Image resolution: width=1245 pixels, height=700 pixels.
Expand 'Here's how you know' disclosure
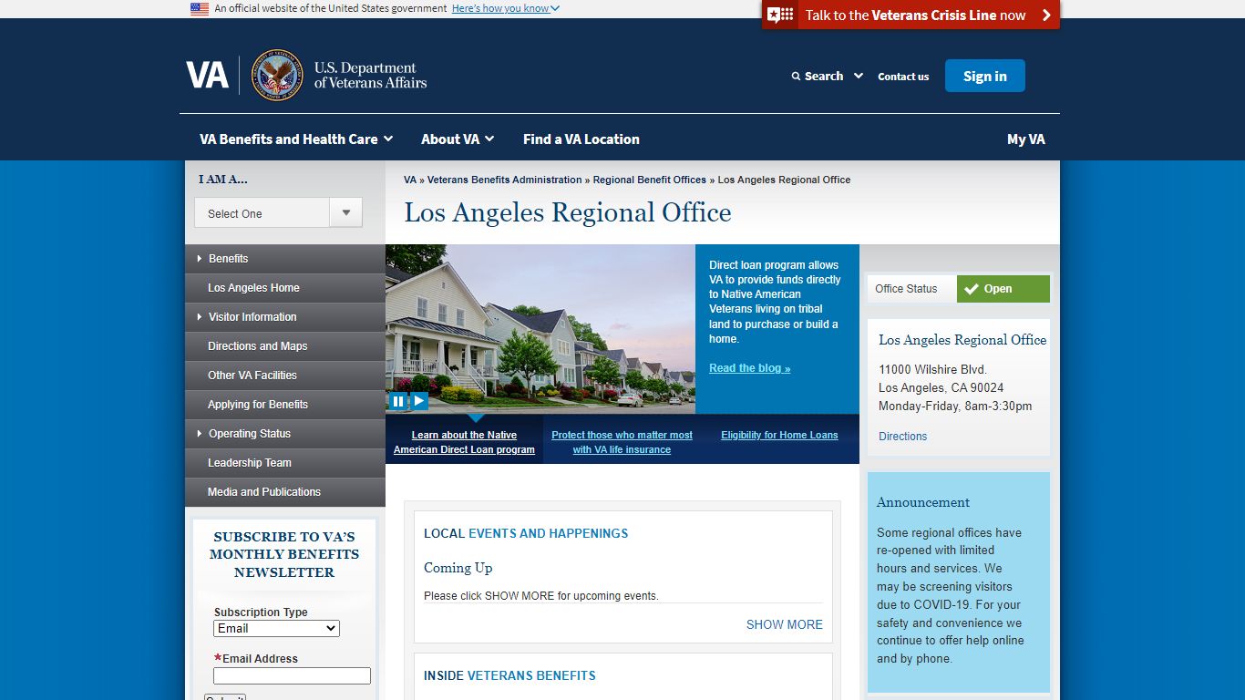(506, 8)
